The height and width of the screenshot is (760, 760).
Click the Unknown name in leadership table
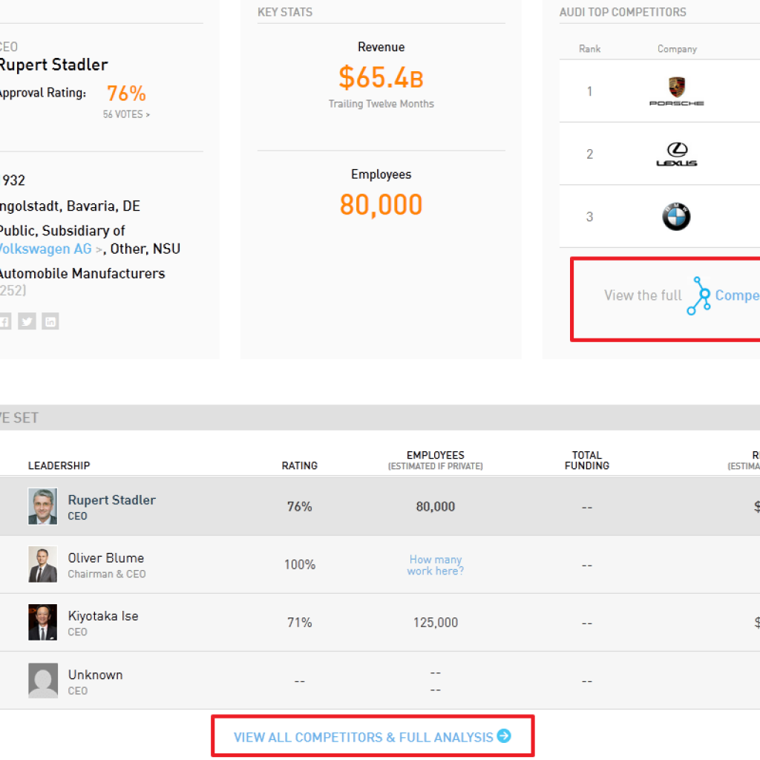click(95, 675)
